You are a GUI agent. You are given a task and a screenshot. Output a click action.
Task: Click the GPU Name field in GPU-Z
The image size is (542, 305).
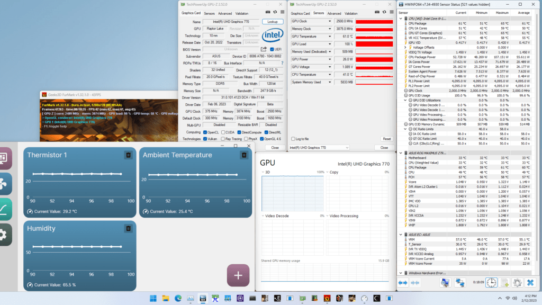coord(231,21)
